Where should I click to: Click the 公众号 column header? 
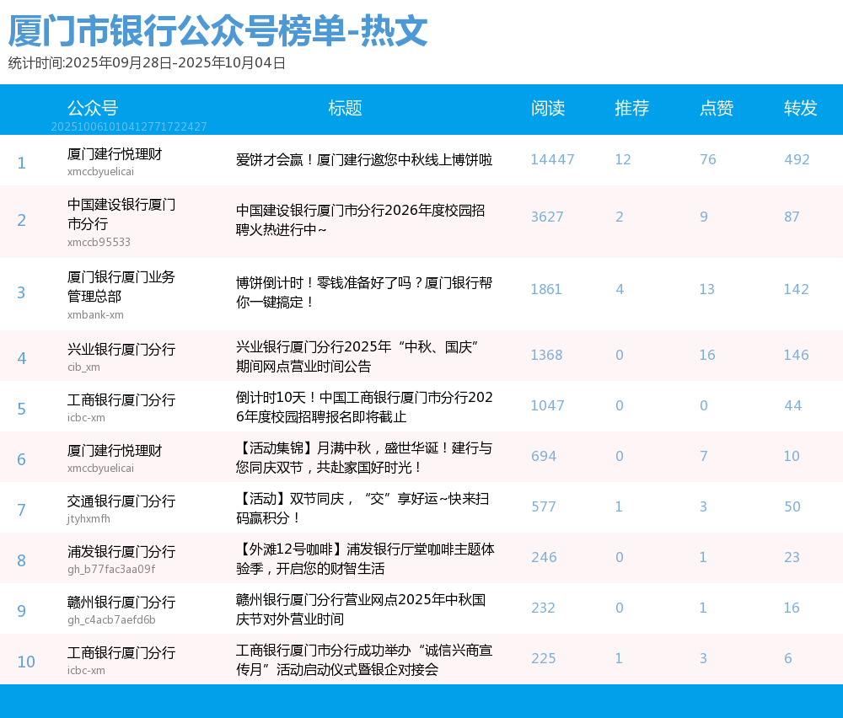pos(93,108)
